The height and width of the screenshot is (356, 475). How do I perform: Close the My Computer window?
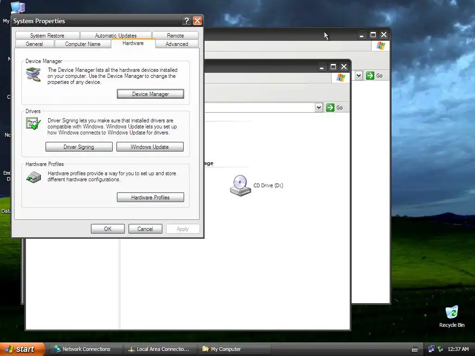tap(344, 67)
